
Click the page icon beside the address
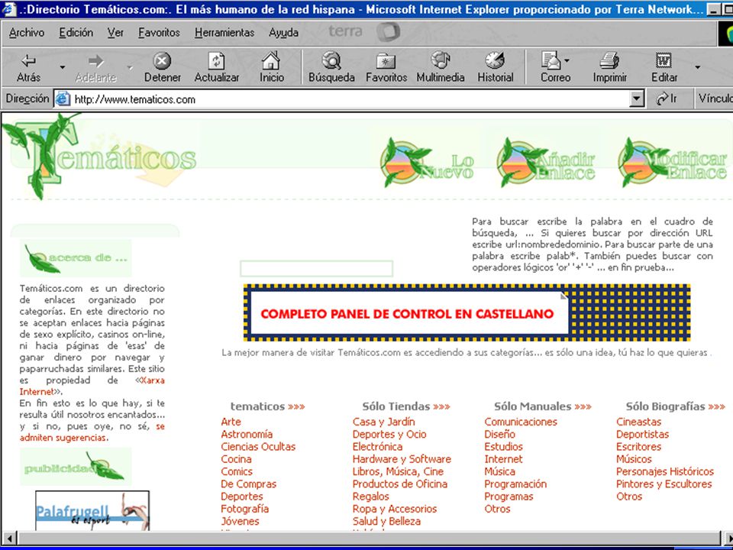63,99
